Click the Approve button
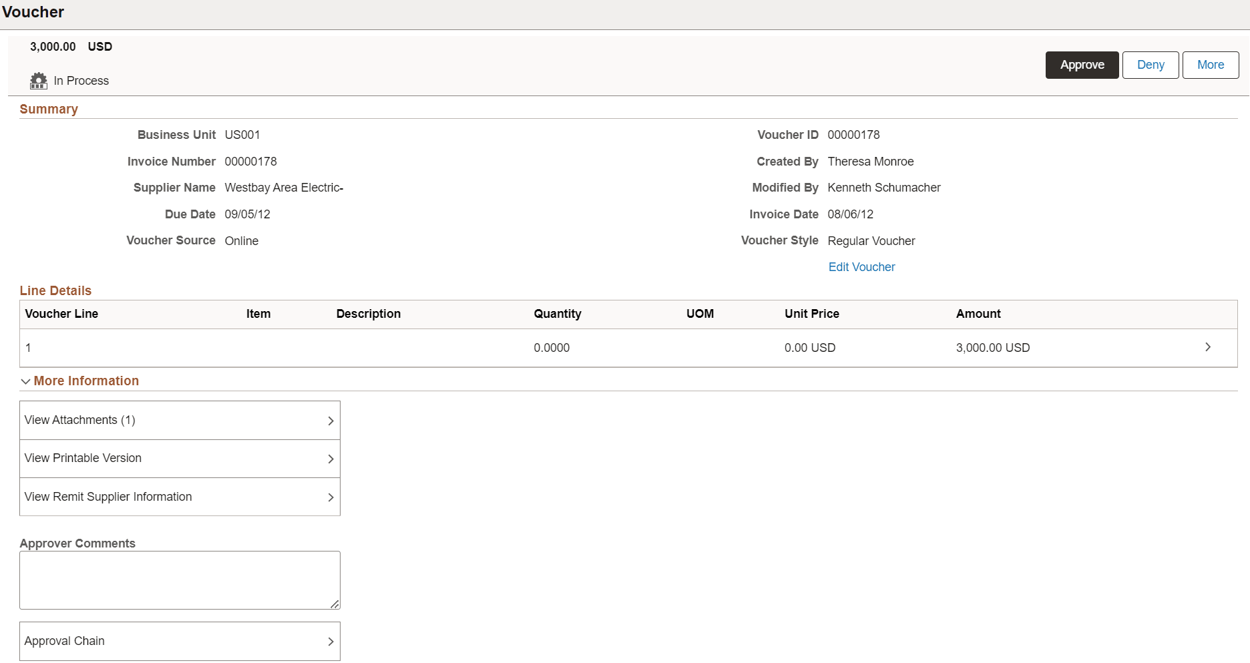1250x663 pixels. tap(1081, 65)
